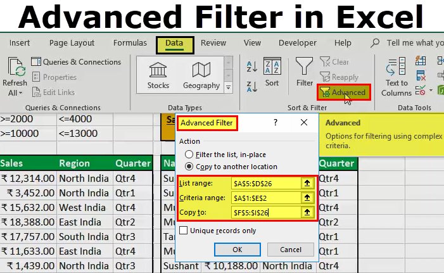The height and width of the screenshot is (273, 444).
Task: Click Edit Links icon
Action: [x=36, y=92]
